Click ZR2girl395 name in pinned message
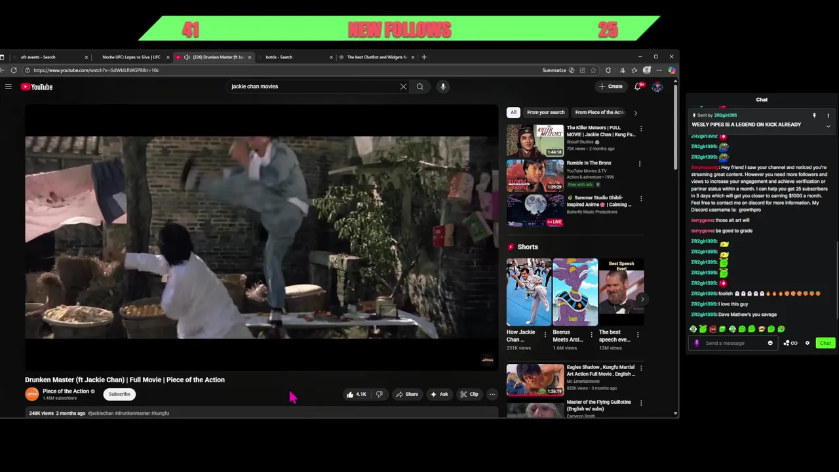Viewport: 839px width, 472px height. (x=725, y=115)
